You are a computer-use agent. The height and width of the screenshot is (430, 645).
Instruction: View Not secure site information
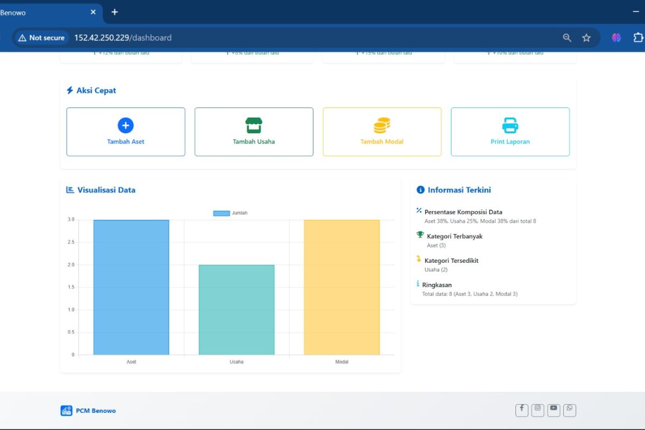coord(41,38)
